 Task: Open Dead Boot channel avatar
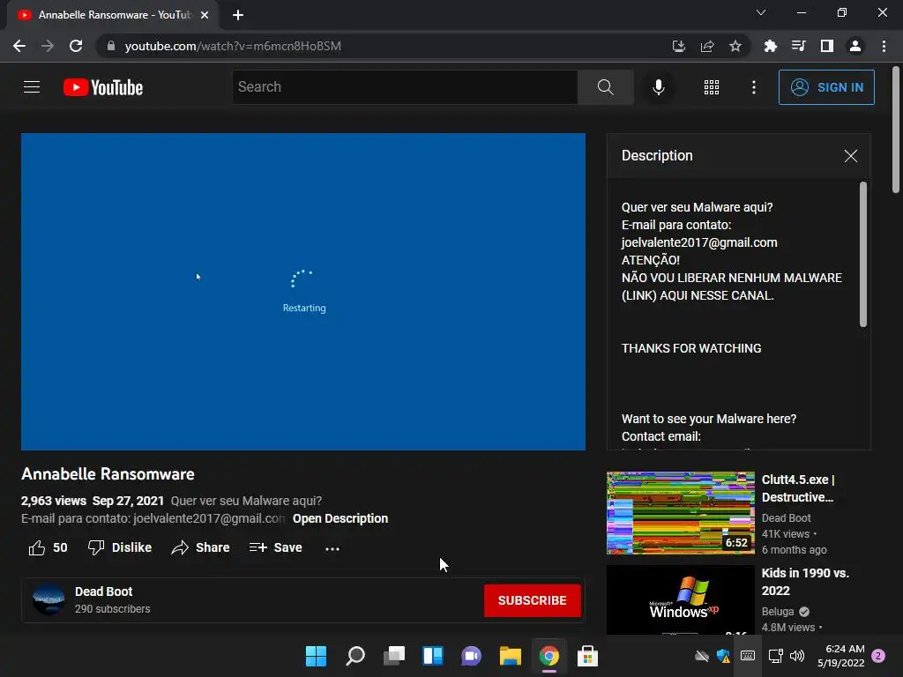click(x=49, y=599)
